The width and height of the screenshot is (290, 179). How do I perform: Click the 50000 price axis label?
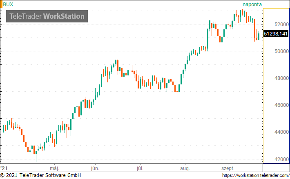coord(281,51)
